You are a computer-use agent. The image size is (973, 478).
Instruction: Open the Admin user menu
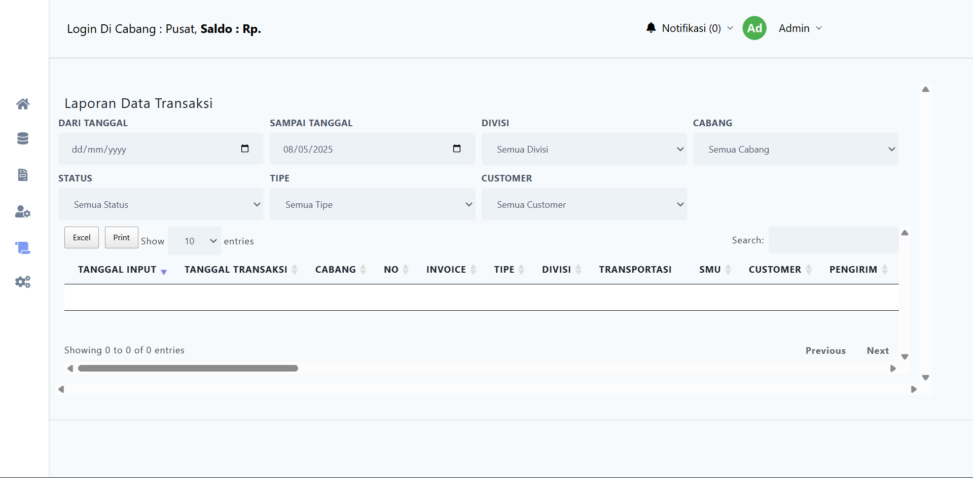(800, 28)
